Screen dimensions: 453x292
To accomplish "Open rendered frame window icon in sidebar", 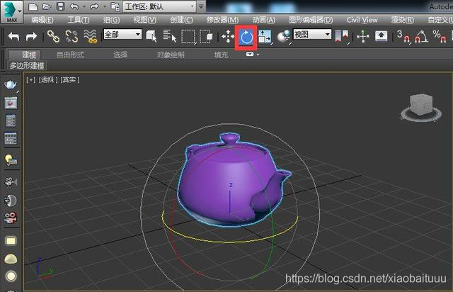I will pyautogui.click(x=11, y=103).
